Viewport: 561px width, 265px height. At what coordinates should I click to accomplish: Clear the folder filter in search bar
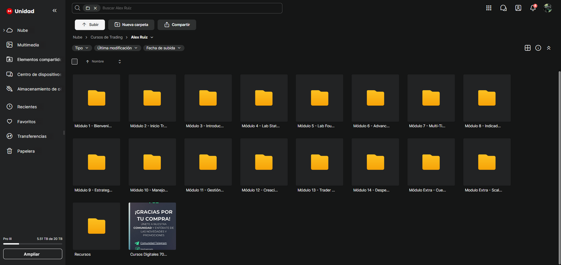coord(95,8)
